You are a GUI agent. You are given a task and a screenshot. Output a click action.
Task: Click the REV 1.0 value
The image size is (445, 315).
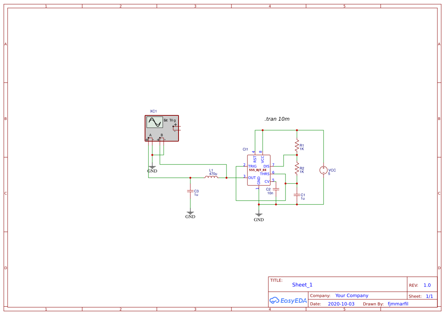pos(427,285)
